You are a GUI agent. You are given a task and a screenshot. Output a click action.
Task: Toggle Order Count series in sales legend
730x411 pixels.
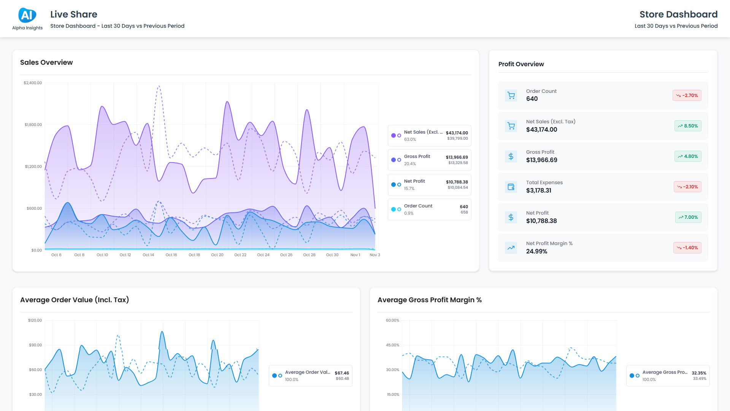click(429, 209)
